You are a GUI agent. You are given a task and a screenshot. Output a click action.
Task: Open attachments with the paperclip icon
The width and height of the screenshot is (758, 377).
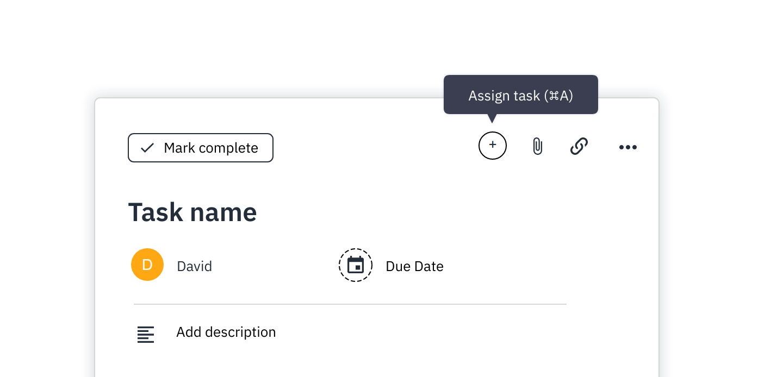pos(537,146)
